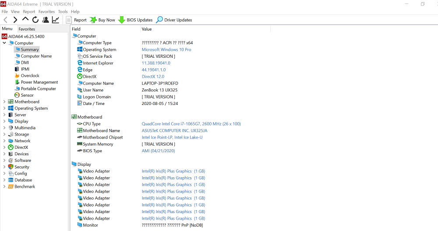Image resolution: width=438 pixels, height=231 pixels.
Task: Click the DirectX 12.0 link
Action: [153, 77]
